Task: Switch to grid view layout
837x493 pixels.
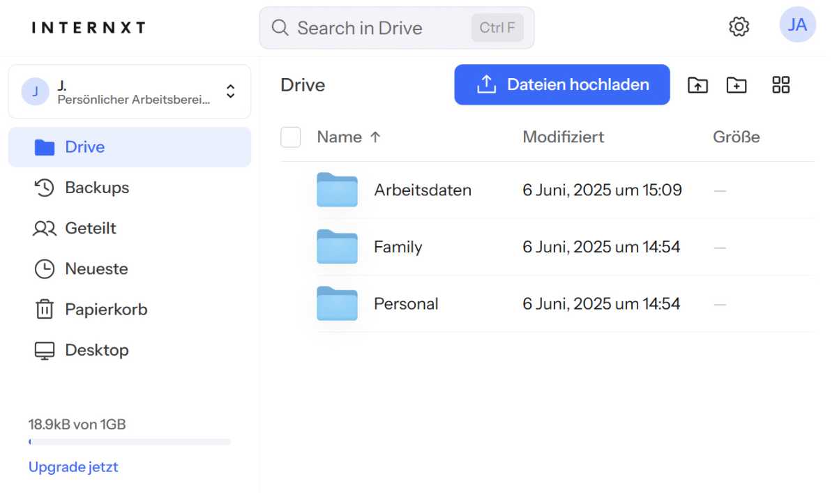Action: [781, 85]
